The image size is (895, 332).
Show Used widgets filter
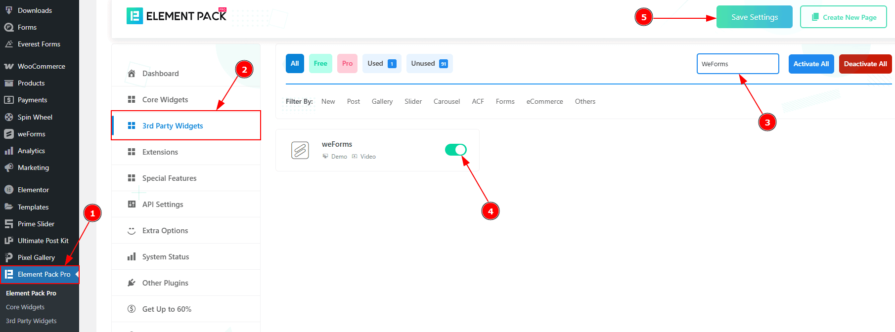coord(382,63)
